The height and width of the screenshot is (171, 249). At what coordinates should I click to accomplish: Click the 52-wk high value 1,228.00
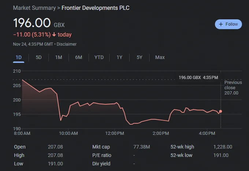coord(223,147)
